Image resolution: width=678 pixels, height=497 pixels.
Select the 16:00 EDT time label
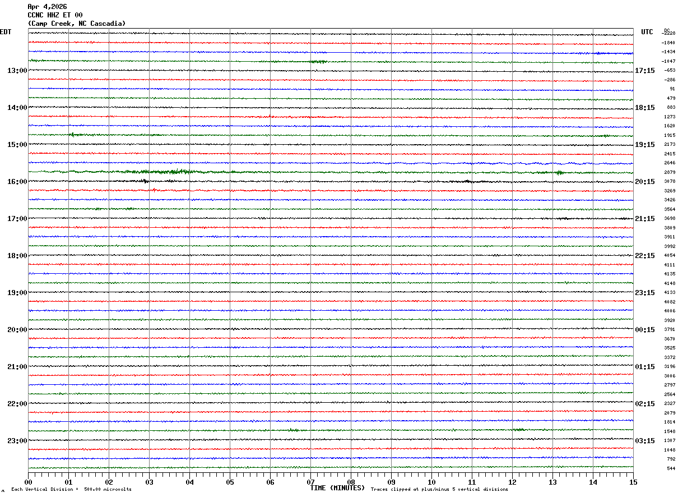(x=17, y=182)
